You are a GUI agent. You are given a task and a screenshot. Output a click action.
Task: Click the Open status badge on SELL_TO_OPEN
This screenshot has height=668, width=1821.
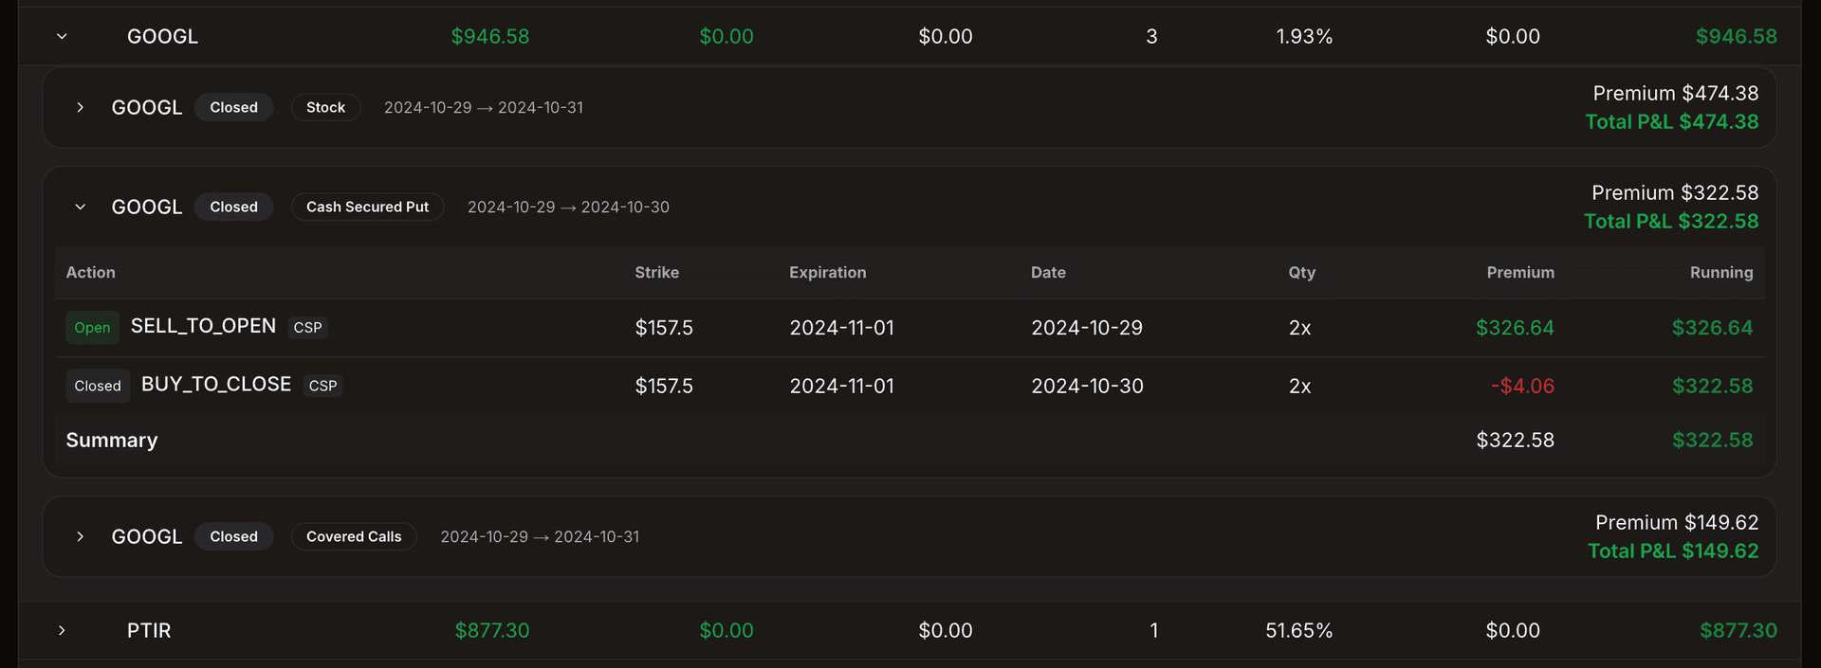pos(92,327)
